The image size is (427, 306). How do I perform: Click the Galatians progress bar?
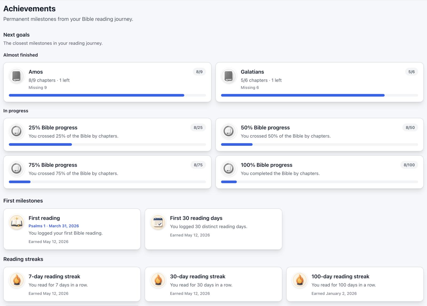[319, 95]
